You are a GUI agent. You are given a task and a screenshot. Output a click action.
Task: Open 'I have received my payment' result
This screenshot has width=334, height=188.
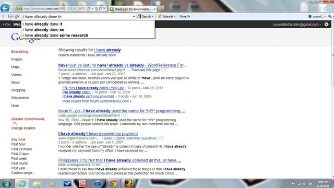click(98, 134)
